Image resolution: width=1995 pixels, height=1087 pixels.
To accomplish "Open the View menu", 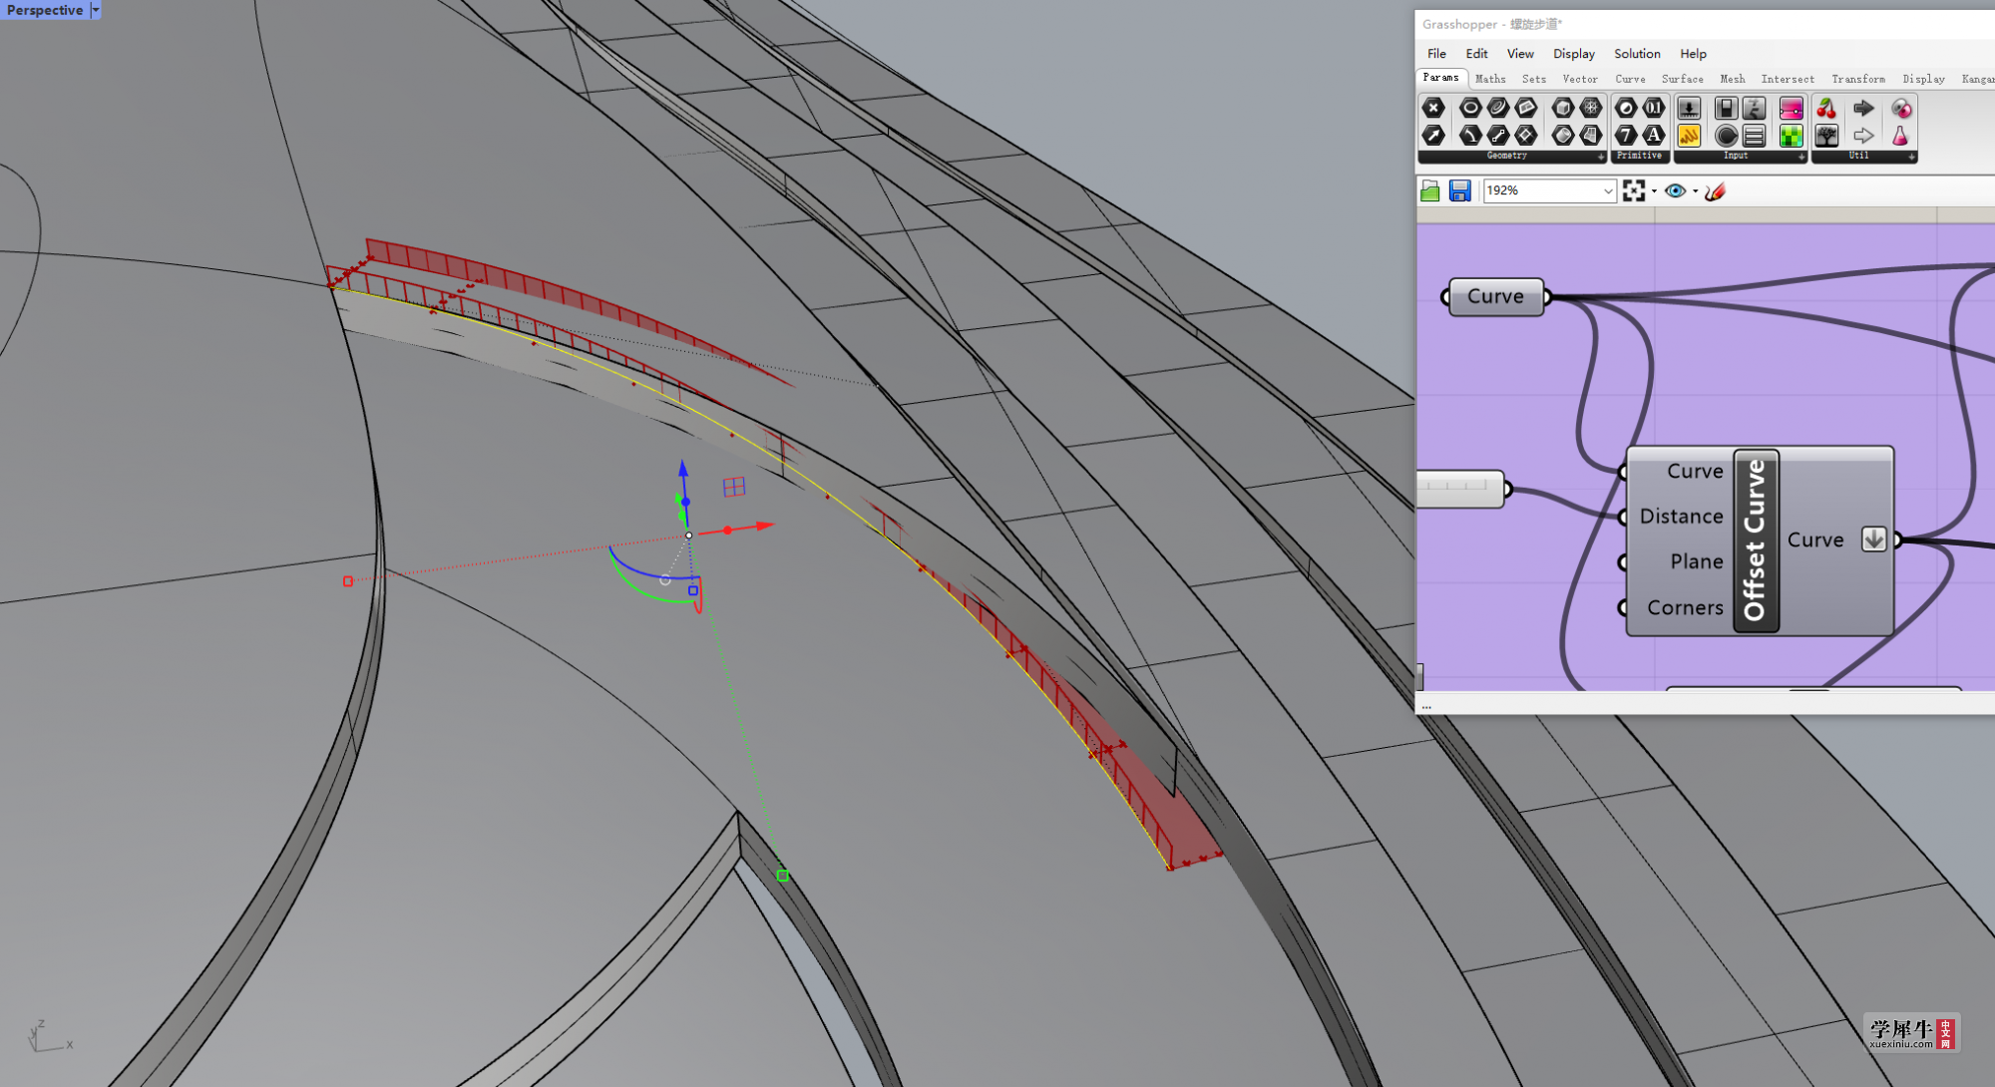I will click(1520, 54).
